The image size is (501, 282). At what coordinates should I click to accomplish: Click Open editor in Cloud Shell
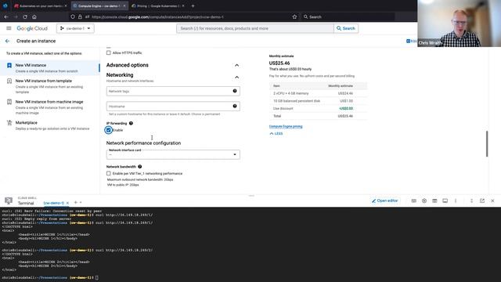(385, 201)
